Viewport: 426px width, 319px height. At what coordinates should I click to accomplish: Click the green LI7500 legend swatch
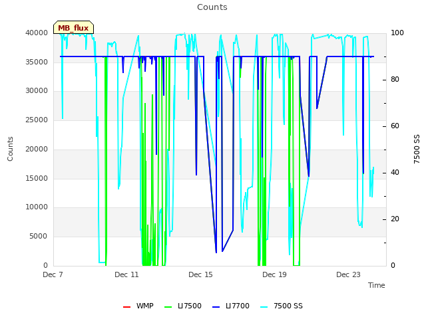click(x=168, y=307)
